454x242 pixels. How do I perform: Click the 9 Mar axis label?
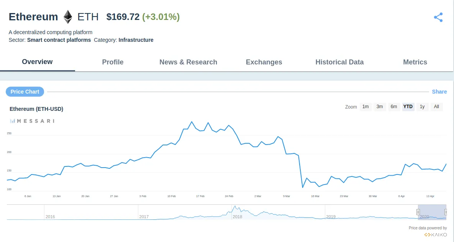[287, 196]
